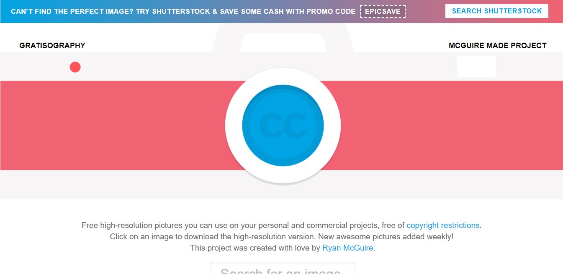Screen dimensions: 563x274
Task: Click the red dot on the camera
Action: click(75, 67)
